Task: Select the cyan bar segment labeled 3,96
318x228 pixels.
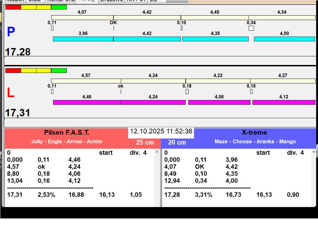Action: pyautogui.click(x=83, y=39)
